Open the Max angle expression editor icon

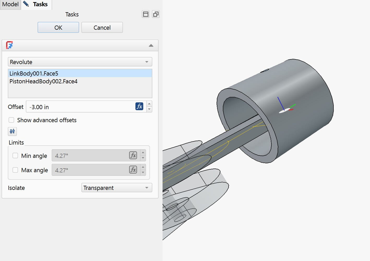tap(133, 170)
